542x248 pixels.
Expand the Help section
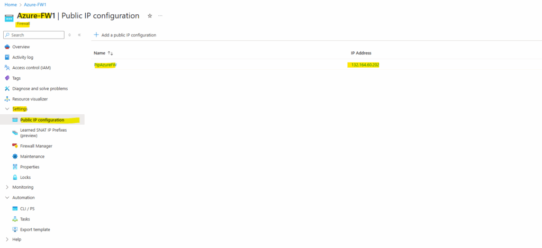pyautogui.click(x=16, y=240)
